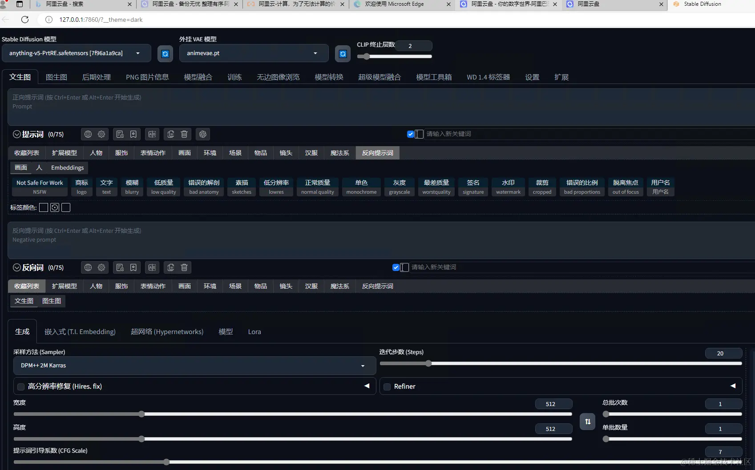Click the history icon in the 提示词 toolbar
This screenshot has width=755, height=470.
click(x=120, y=134)
